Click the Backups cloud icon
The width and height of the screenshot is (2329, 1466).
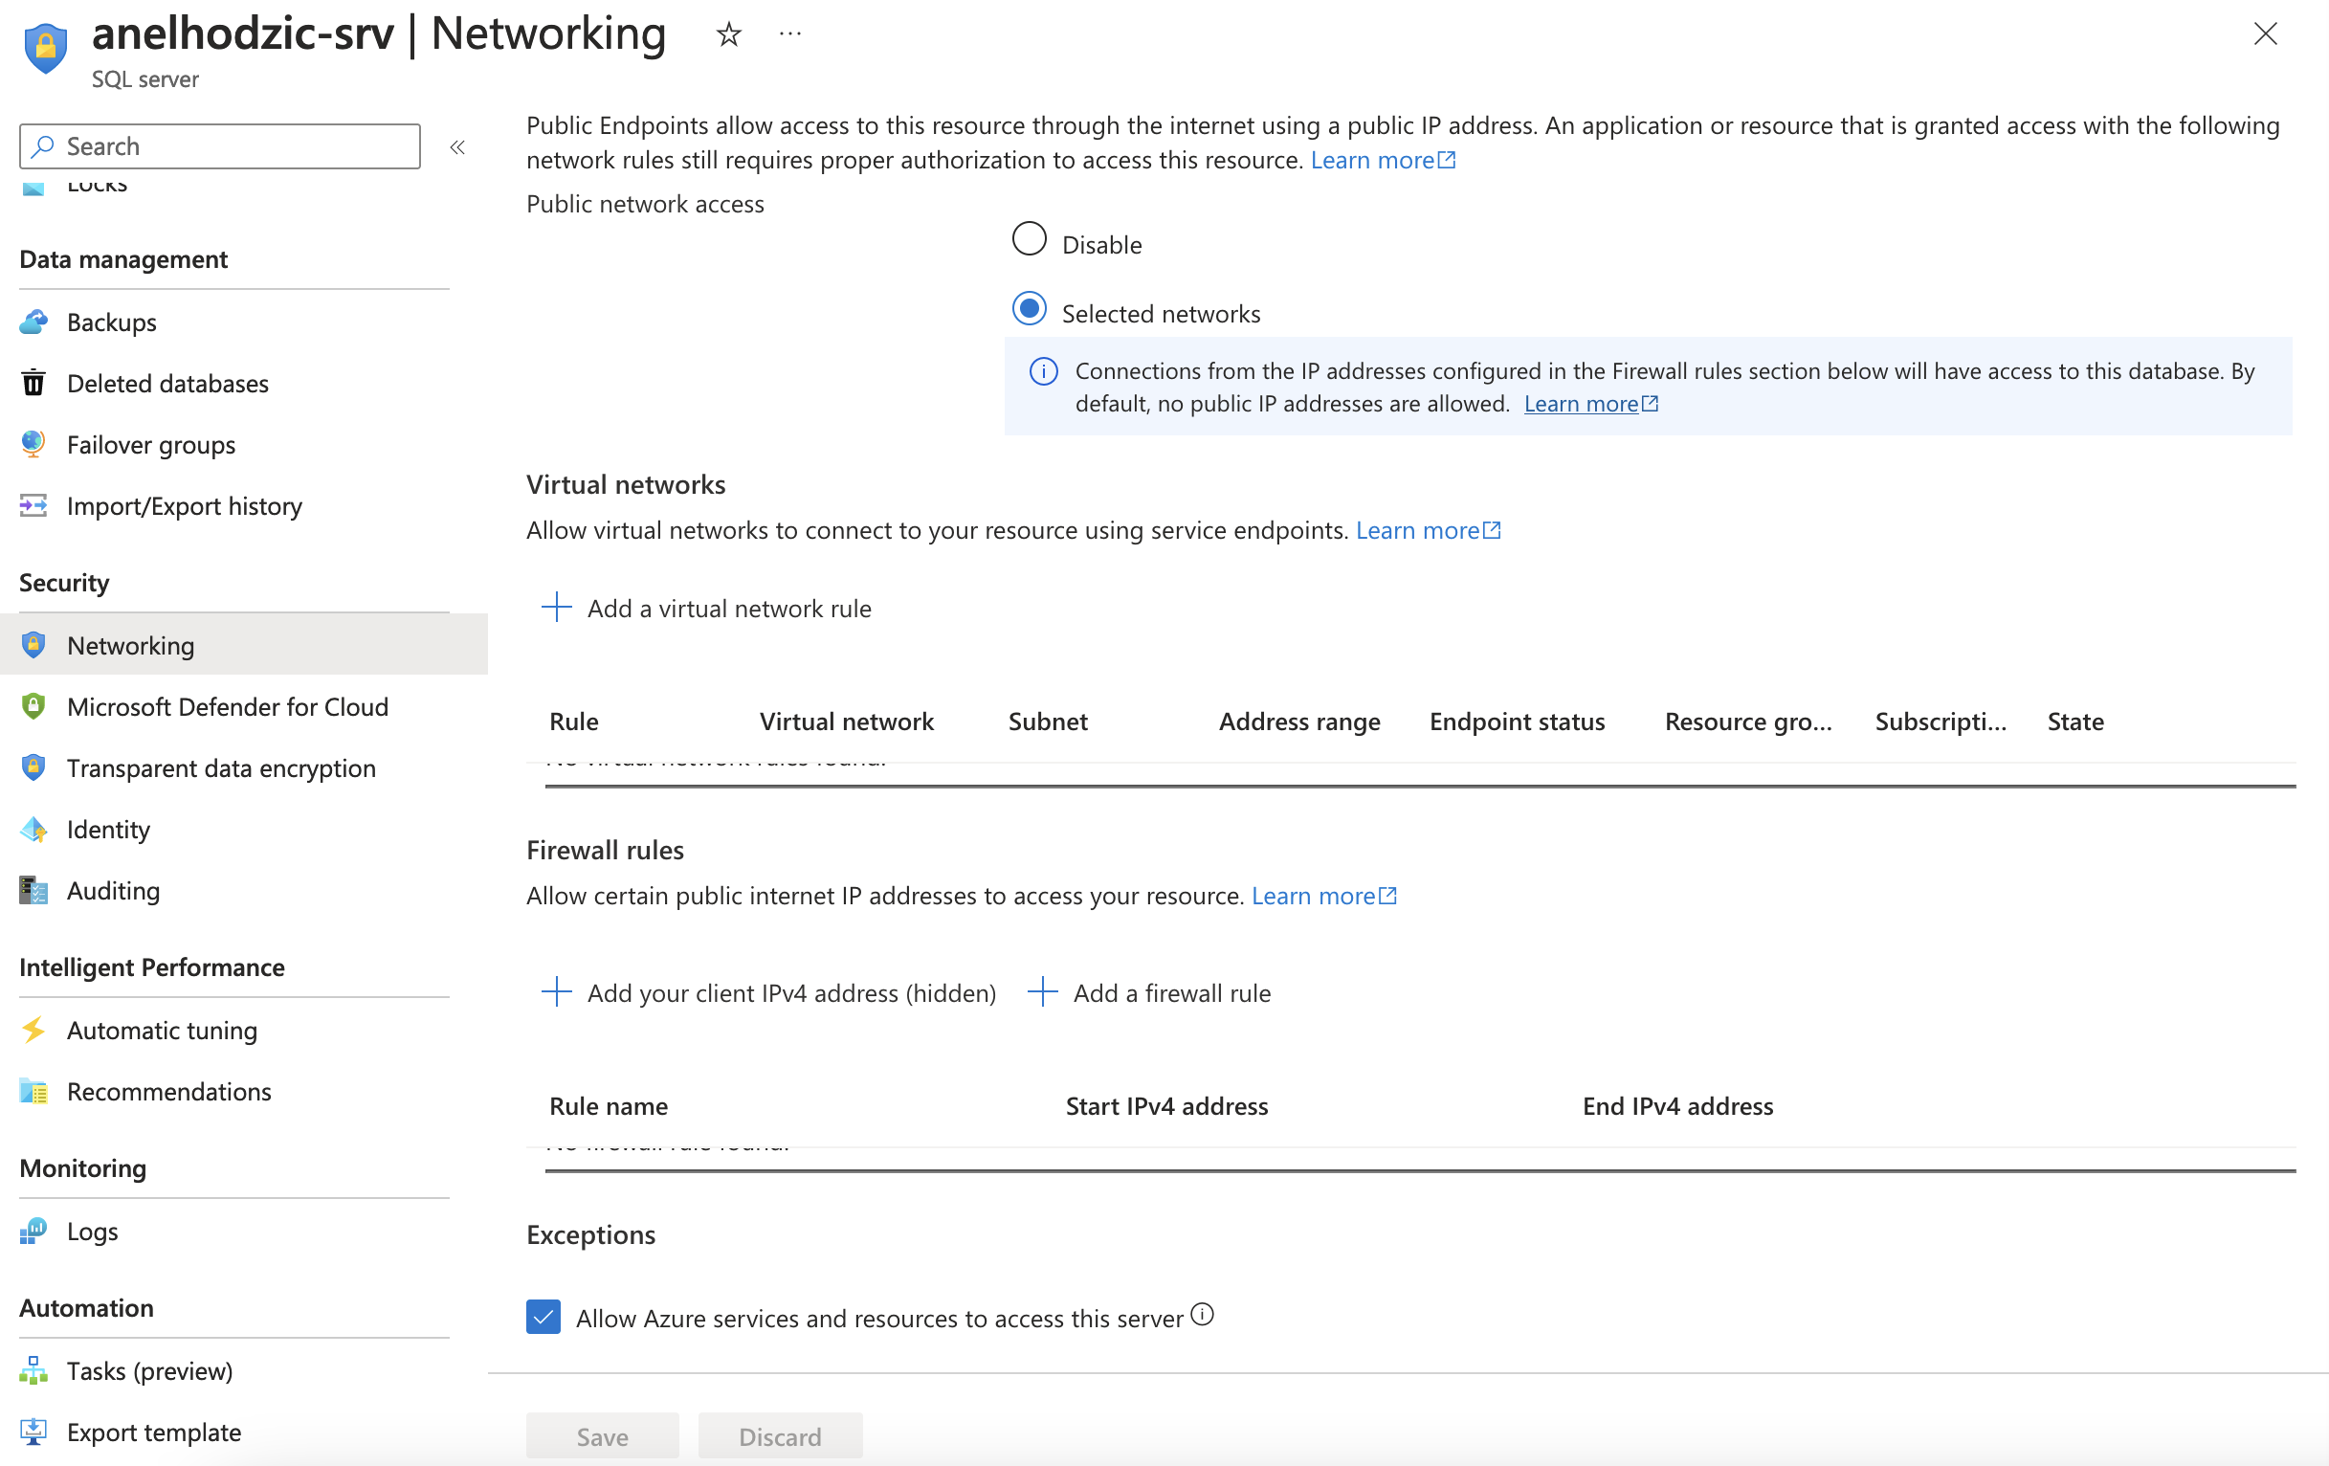(x=33, y=322)
